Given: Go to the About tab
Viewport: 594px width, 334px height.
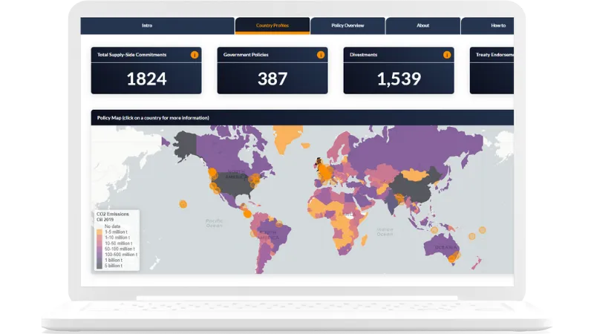Looking at the screenshot, I should [422, 26].
